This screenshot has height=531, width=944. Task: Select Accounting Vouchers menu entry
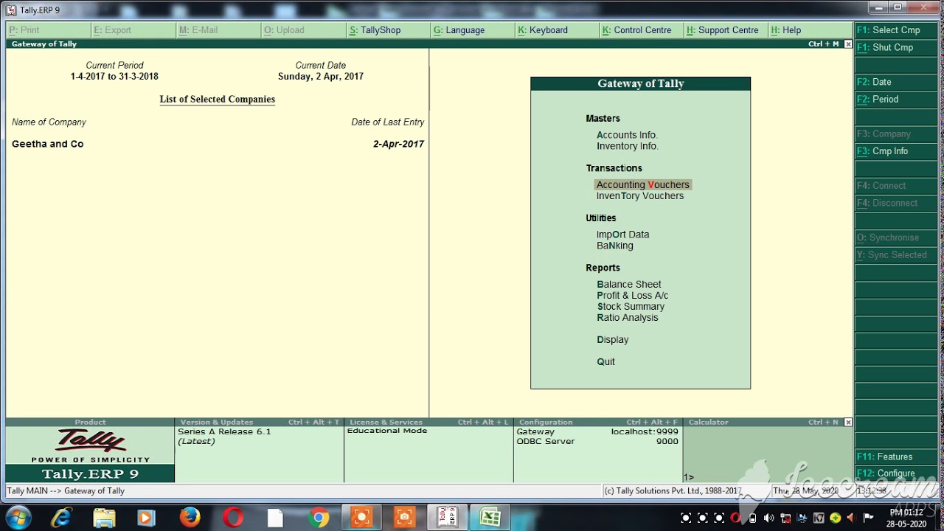pos(642,185)
